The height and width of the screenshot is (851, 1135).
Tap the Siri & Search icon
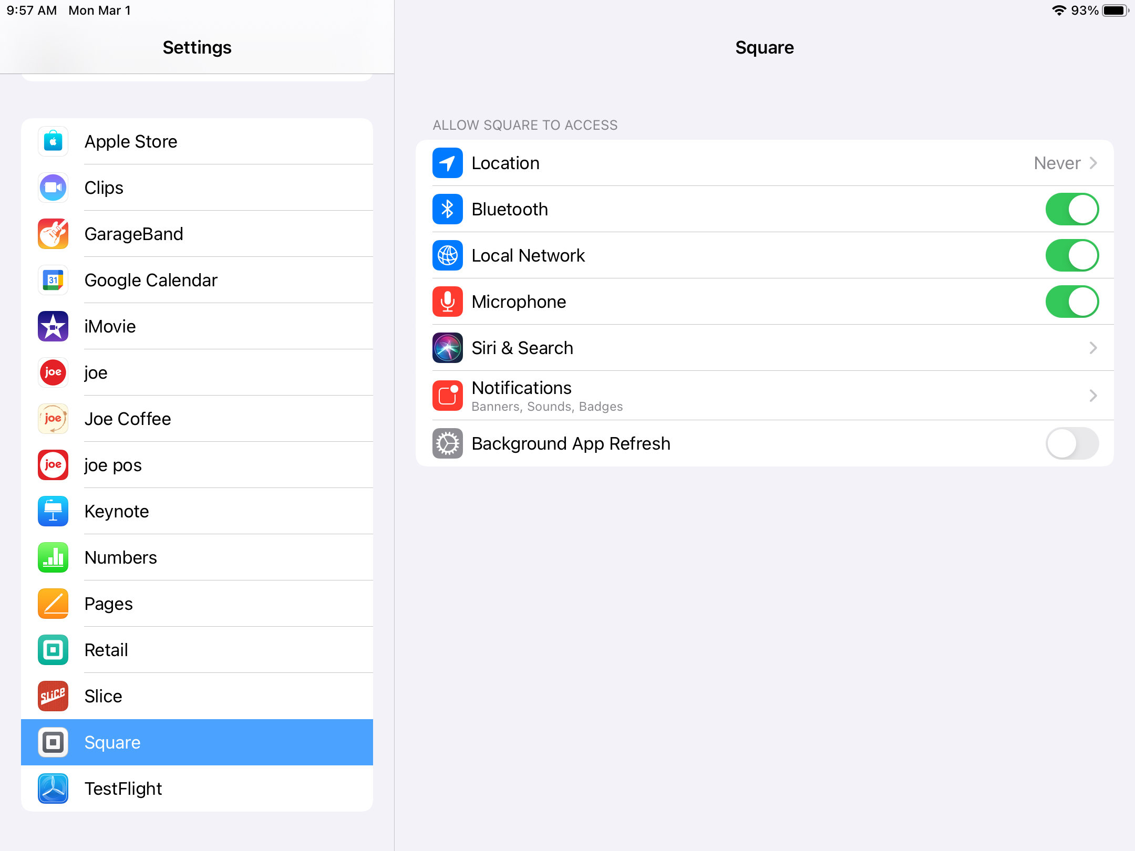coord(448,348)
